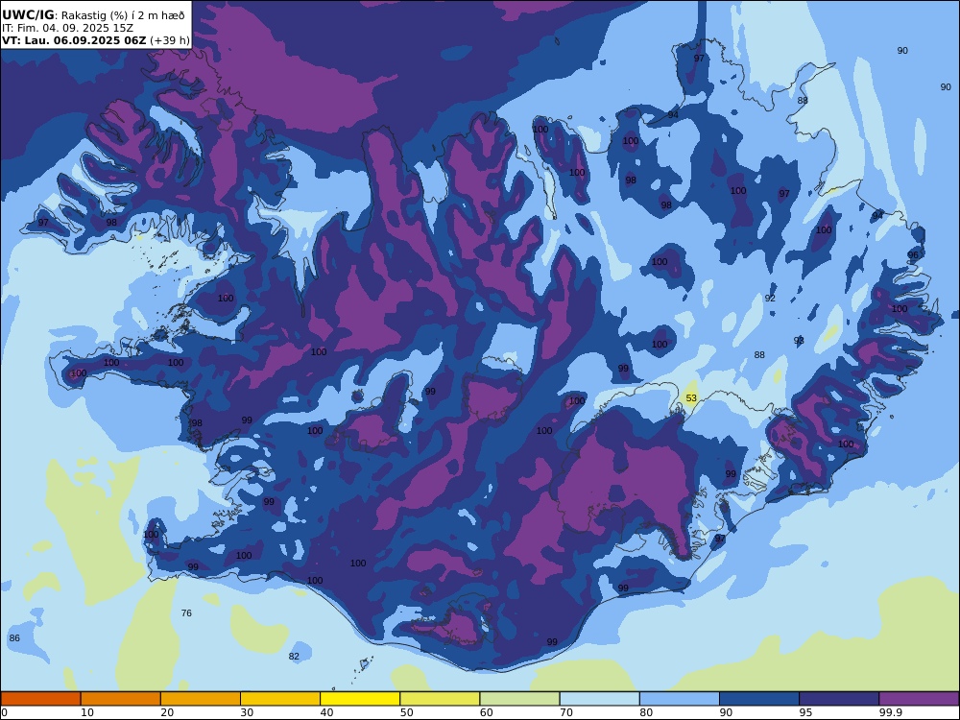Click the '82' value off the south coast
Screen dimensions: 960x720
[294, 657]
